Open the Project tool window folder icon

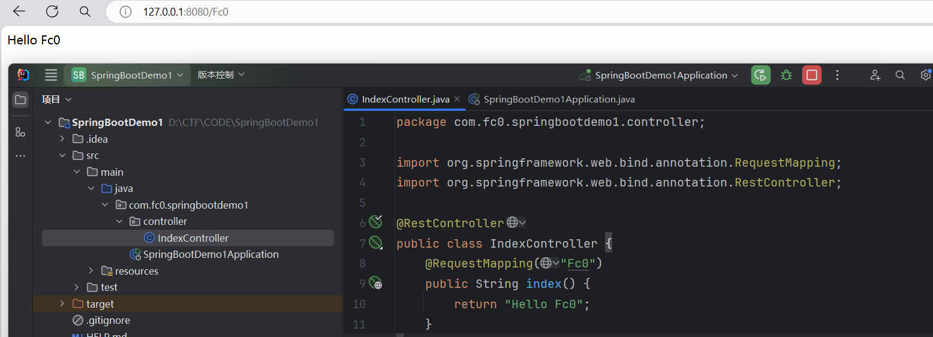pos(20,100)
